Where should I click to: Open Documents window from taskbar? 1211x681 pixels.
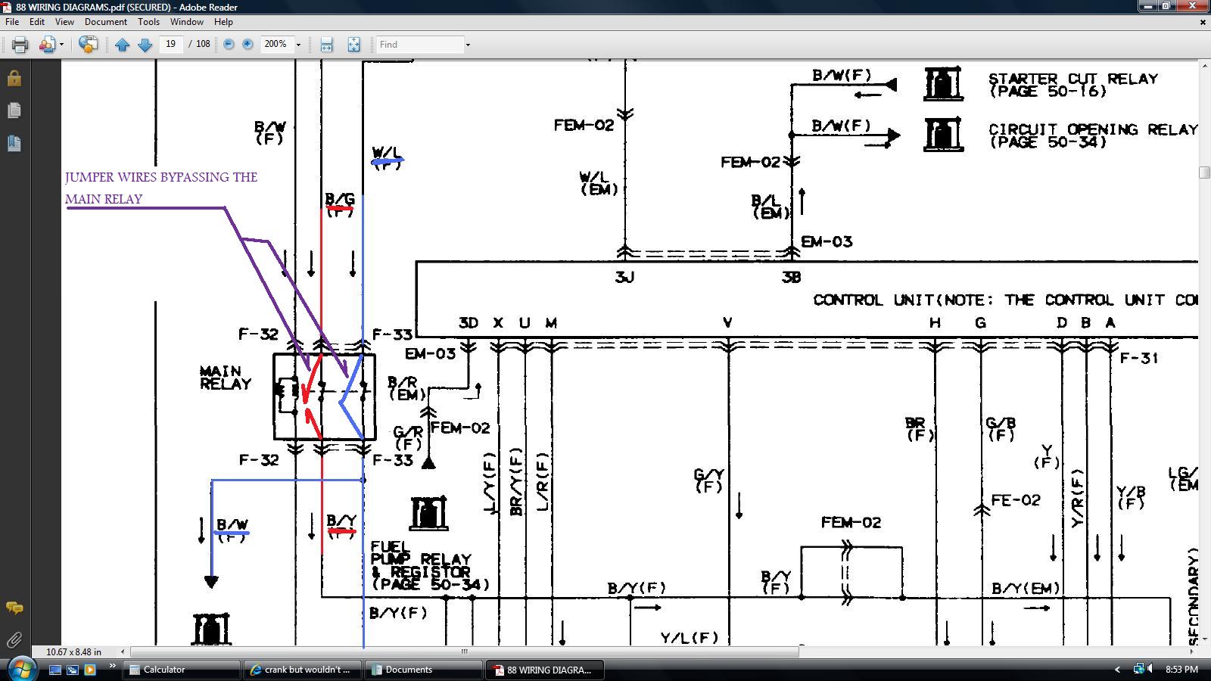coord(425,670)
